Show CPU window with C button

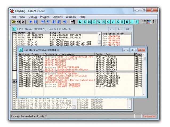pos(108,22)
